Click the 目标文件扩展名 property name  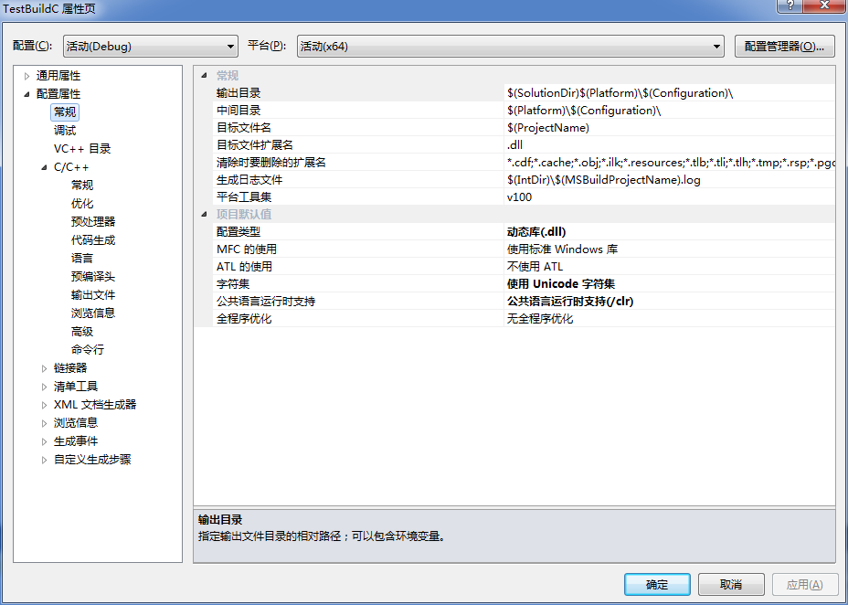255,145
